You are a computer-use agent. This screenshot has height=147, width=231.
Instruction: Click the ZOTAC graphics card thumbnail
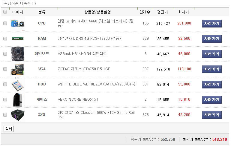click(x=17, y=69)
